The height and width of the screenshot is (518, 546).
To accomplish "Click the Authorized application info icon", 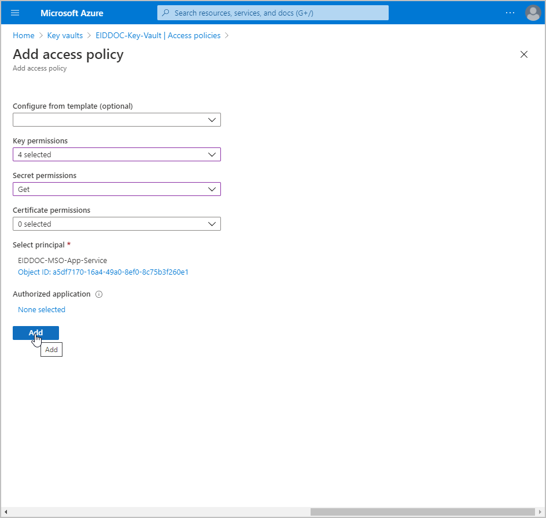I will pyautogui.click(x=99, y=294).
